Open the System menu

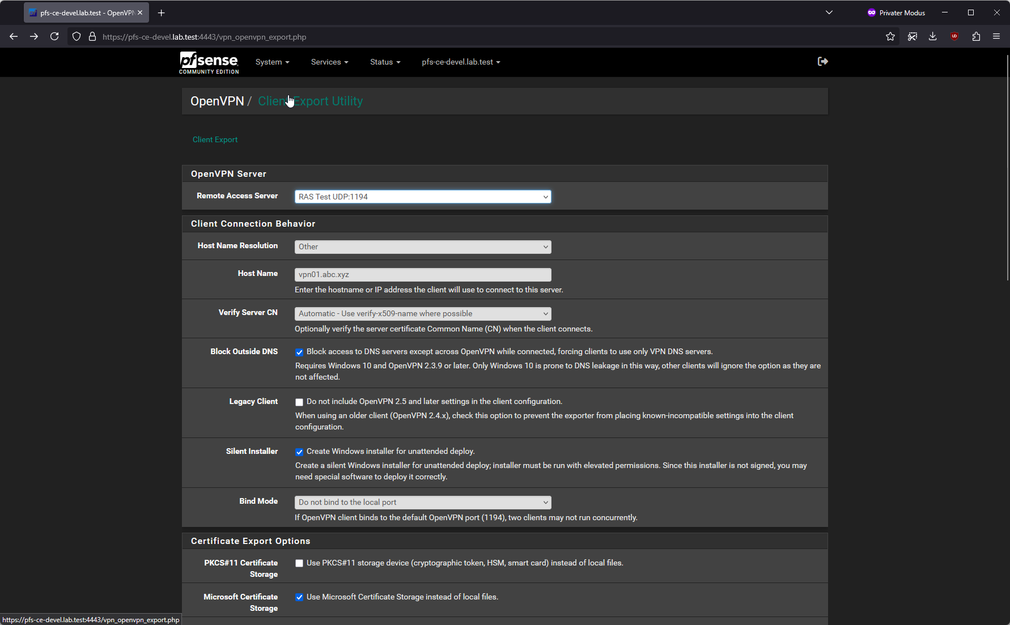272,62
